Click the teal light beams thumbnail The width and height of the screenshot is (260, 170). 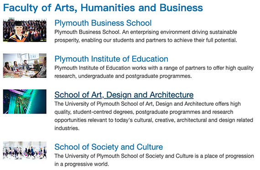(x=25, y=102)
